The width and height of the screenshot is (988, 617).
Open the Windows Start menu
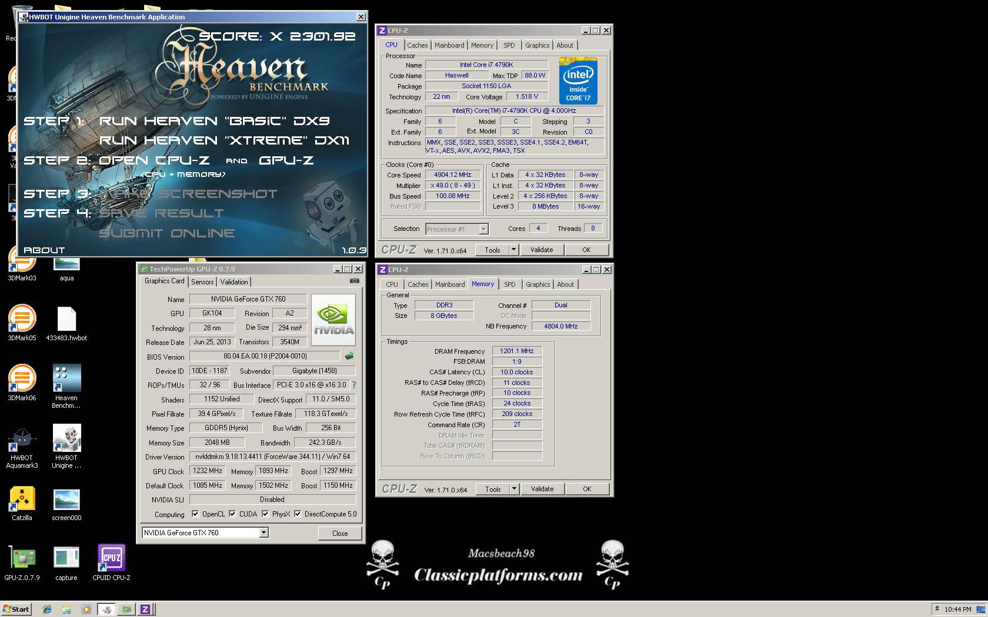(x=16, y=609)
